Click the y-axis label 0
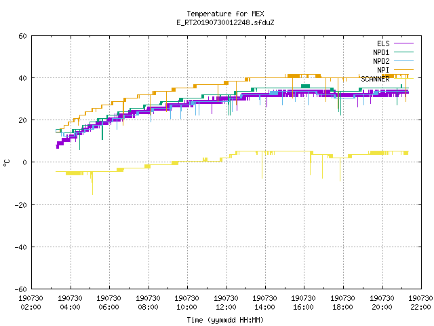This screenshot has width=434, height=326. [x=24, y=162]
